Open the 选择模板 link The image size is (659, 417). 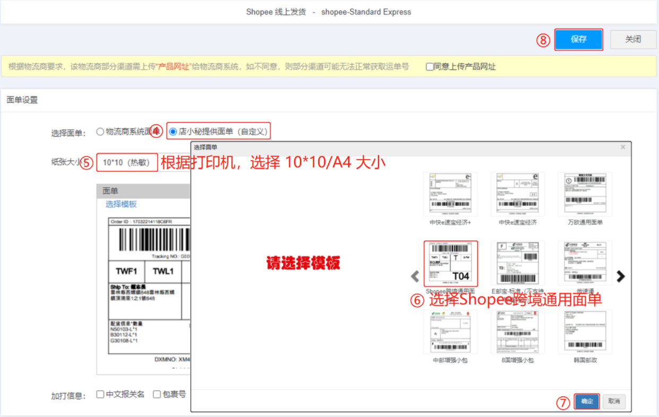click(x=121, y=204)
